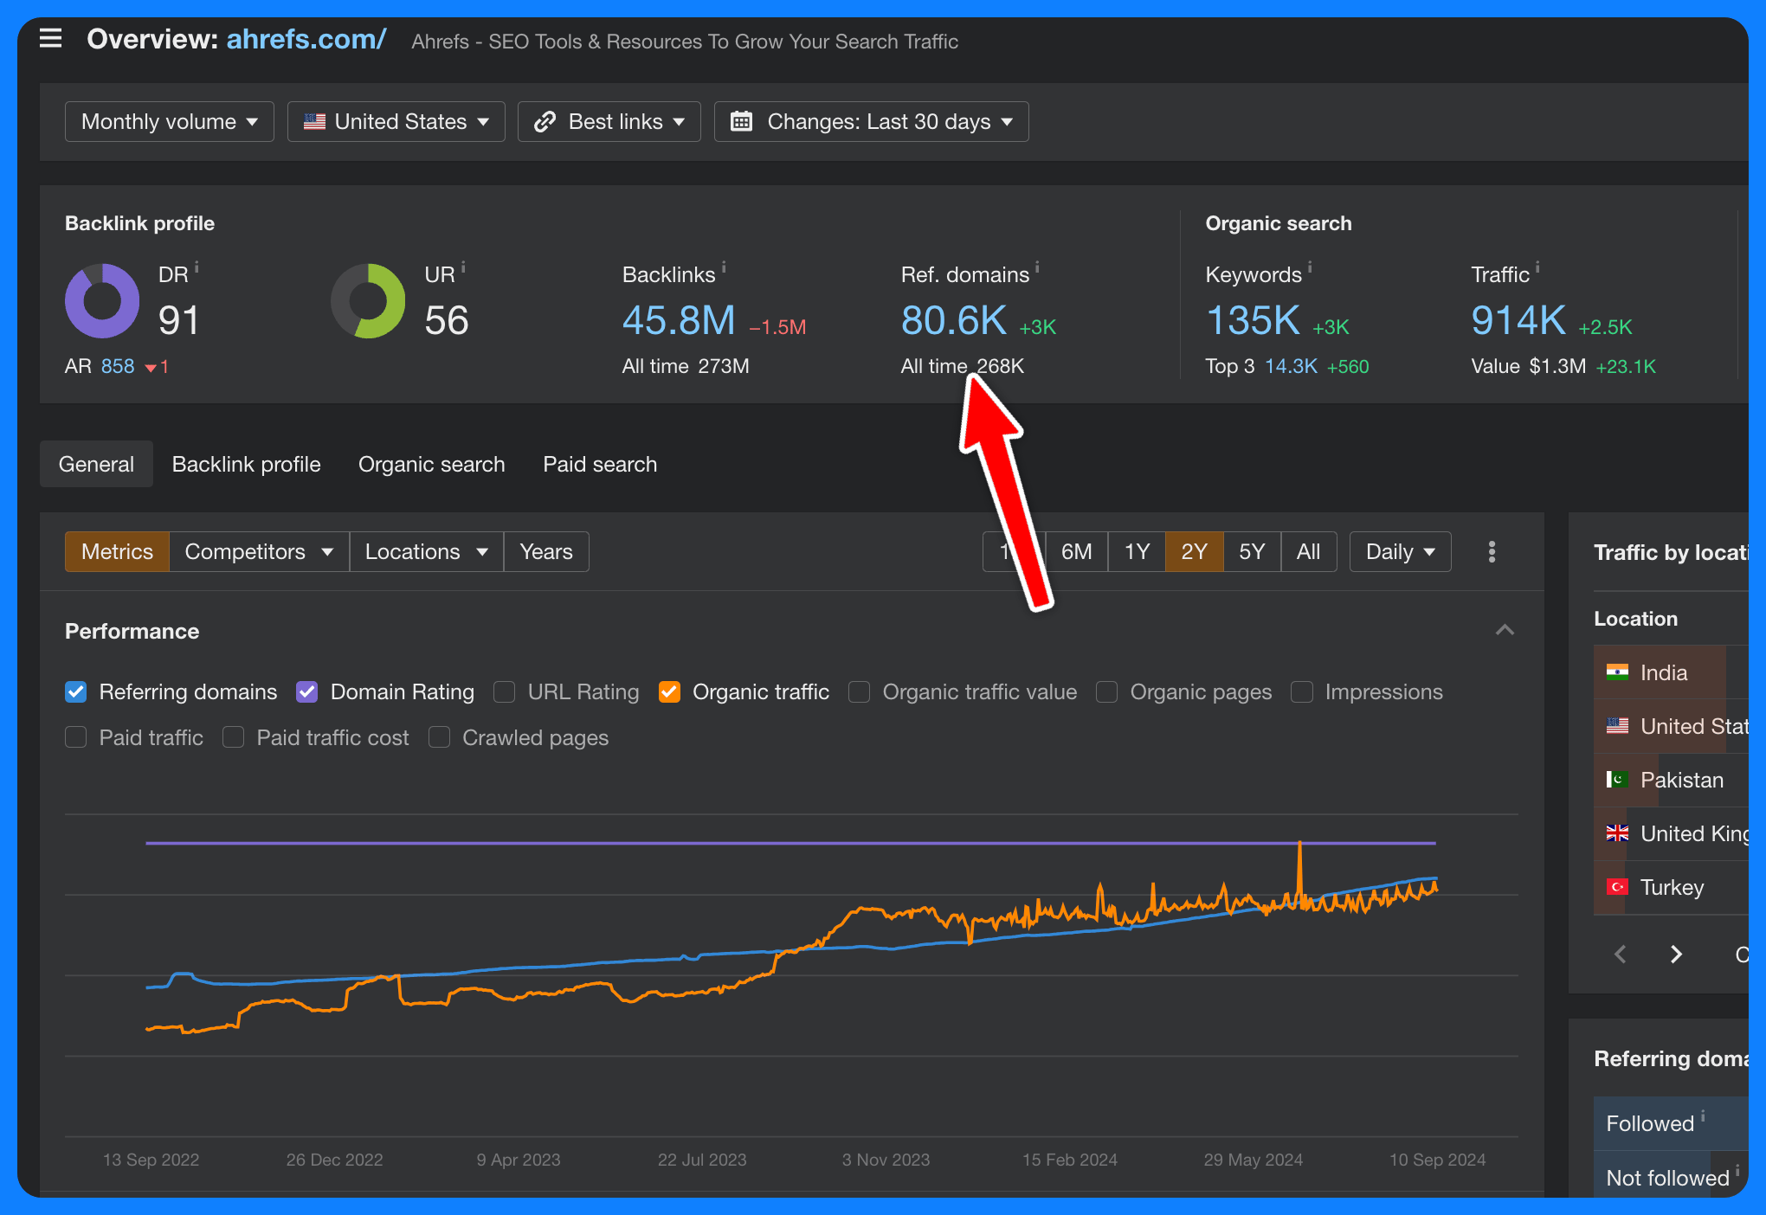The image size is (1766, 1215).
Task: Set chart range to 6M
Action: click(x=1076, y=552)
